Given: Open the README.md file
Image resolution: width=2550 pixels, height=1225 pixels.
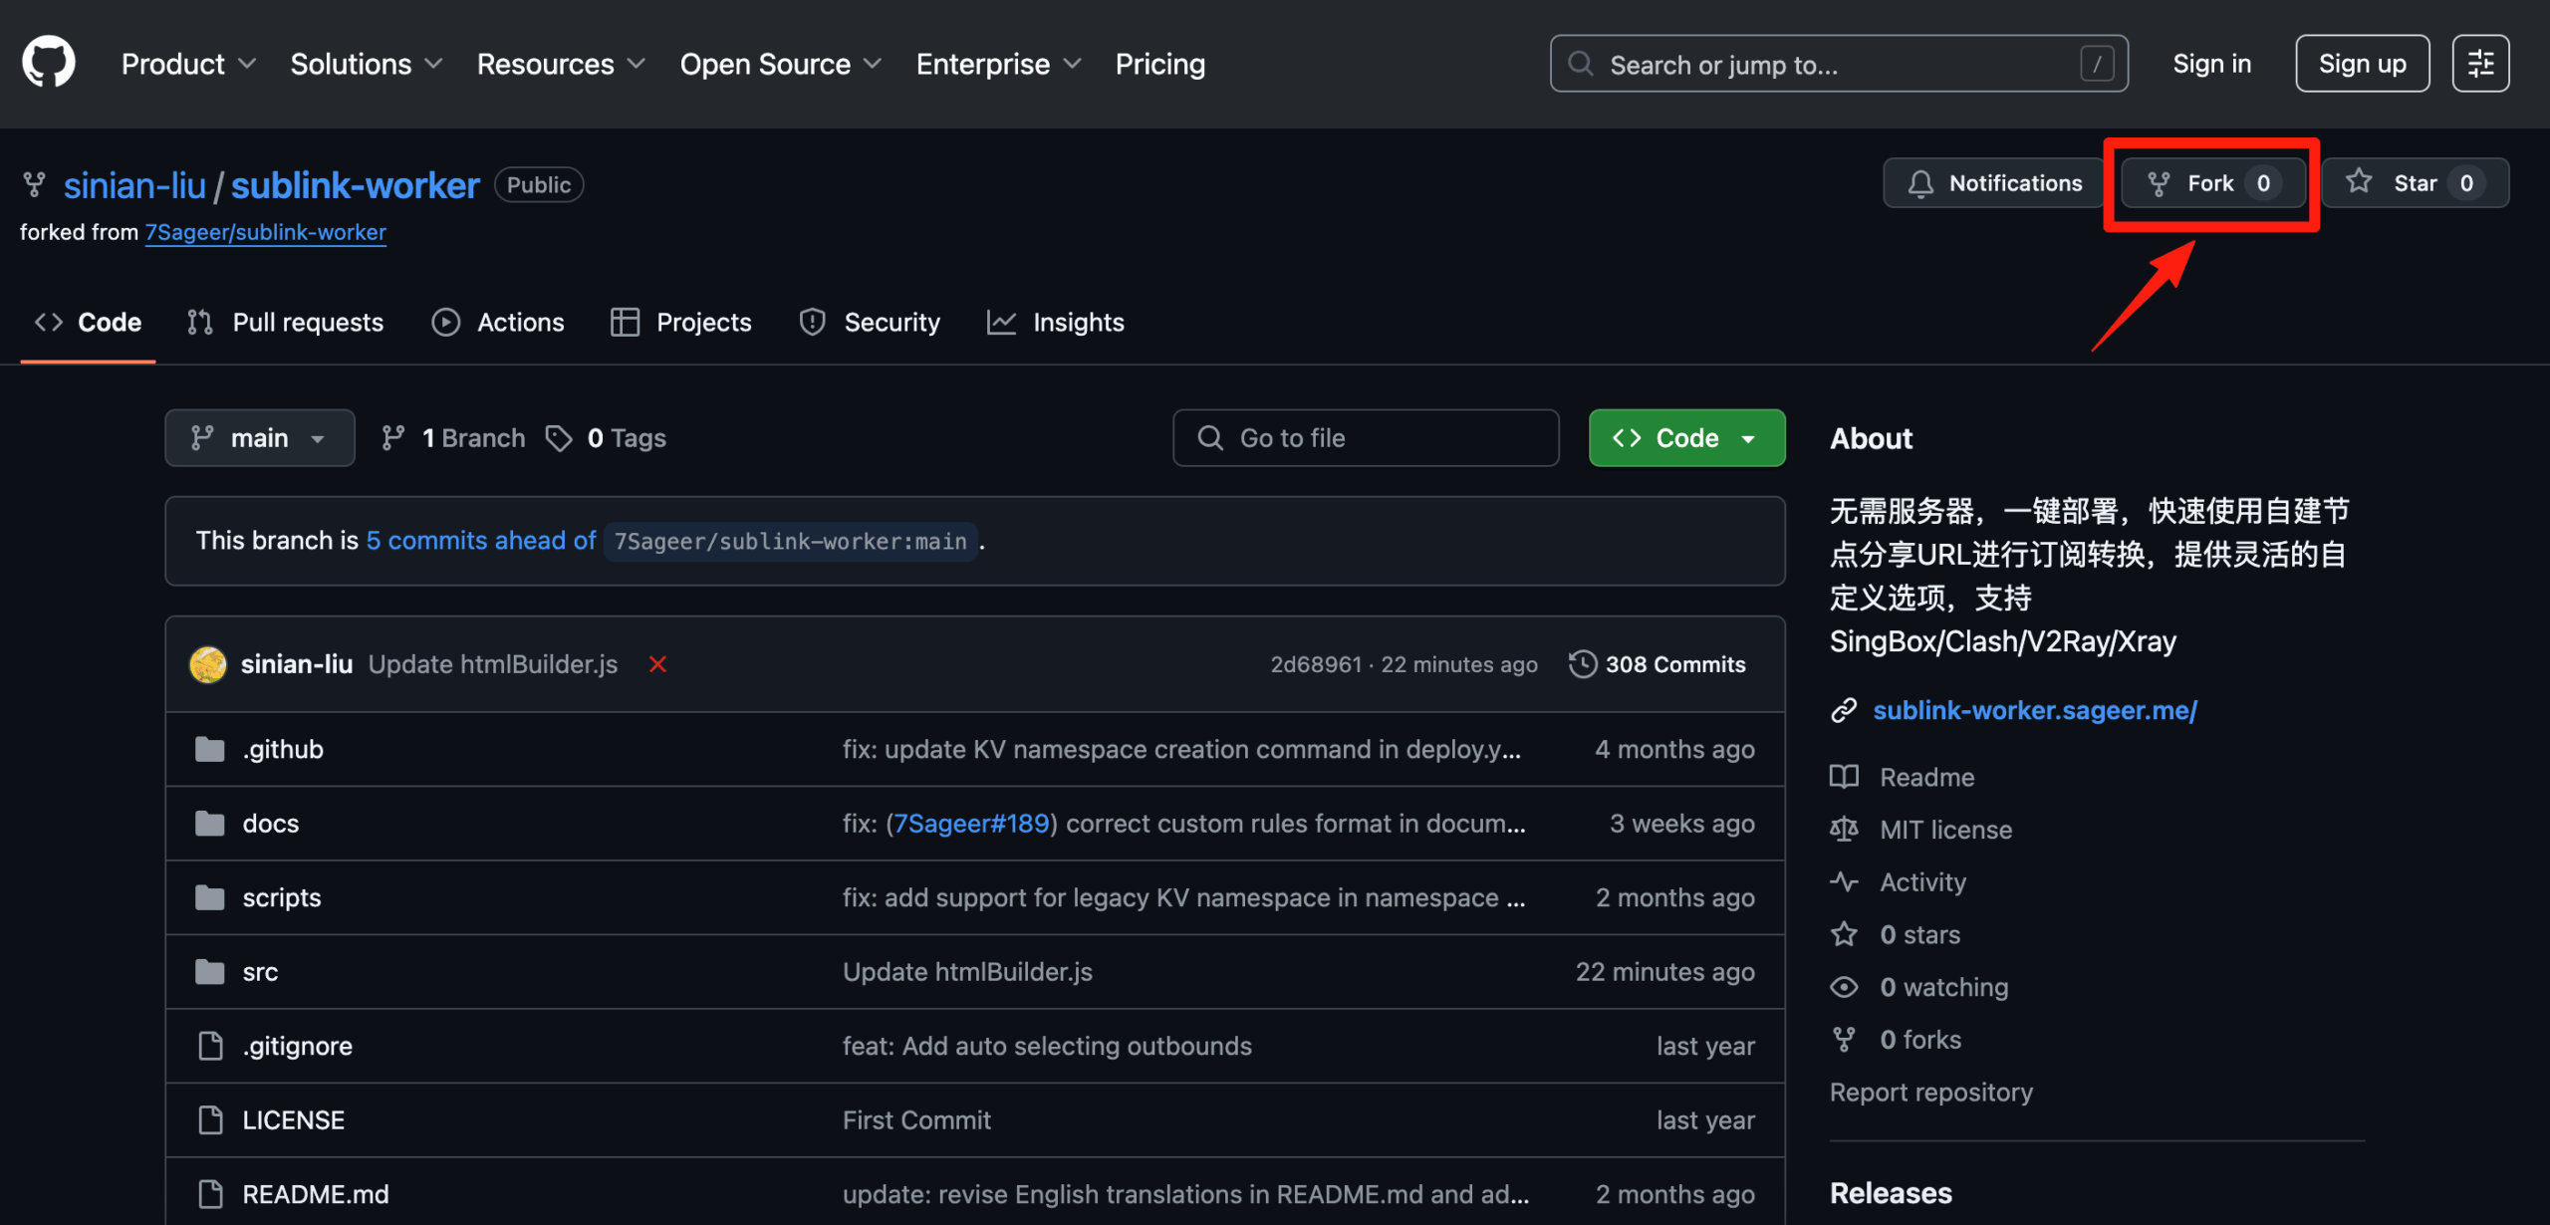Looking at the screenshot, I should (x=316, y=1194).
